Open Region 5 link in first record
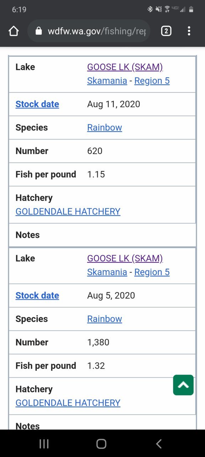Image resolution: width=205 pixels, height=457 pixels. (x=152, y=81)
